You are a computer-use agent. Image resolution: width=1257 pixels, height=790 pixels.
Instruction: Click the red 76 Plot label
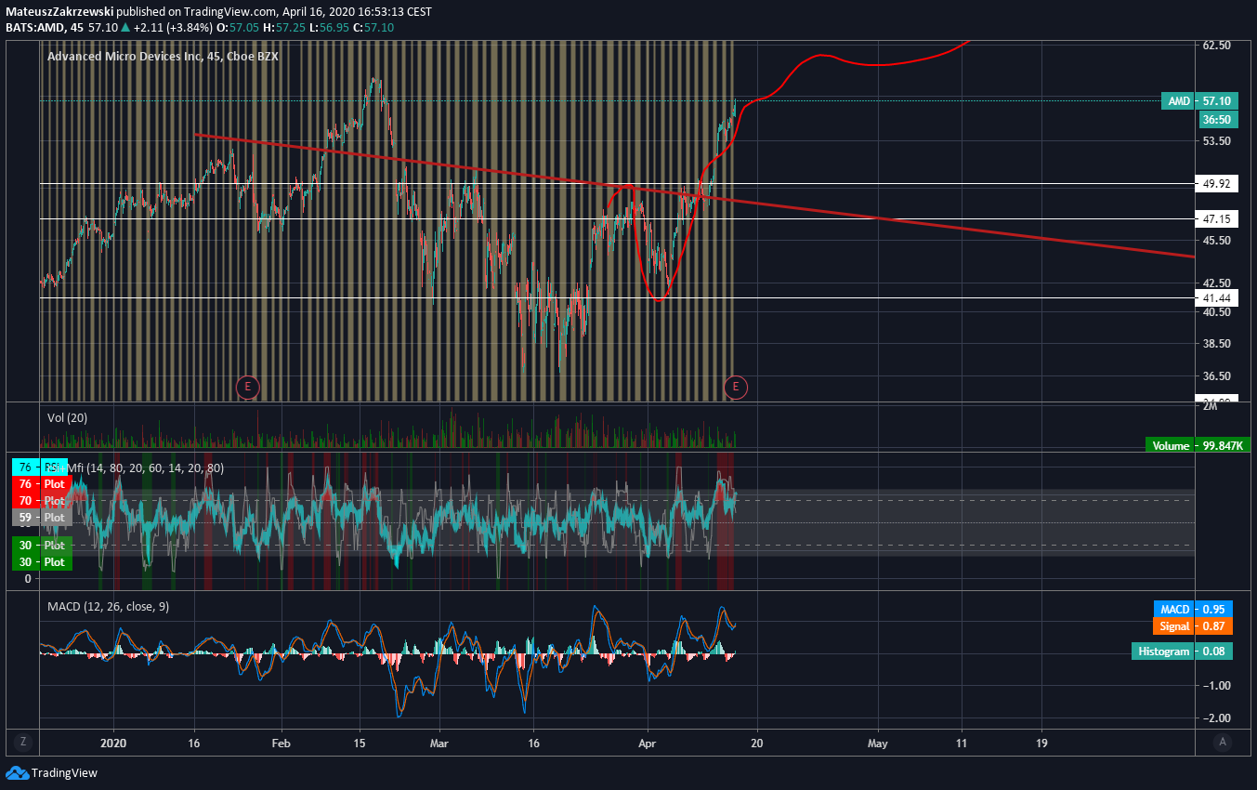click(42, 484)
